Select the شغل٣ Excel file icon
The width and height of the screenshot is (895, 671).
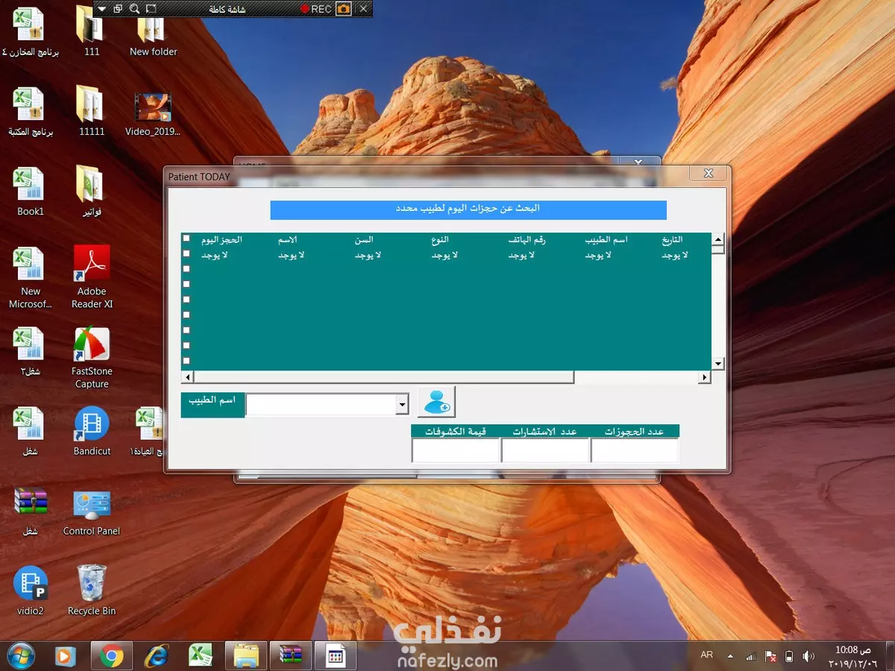(x=31, y=352)
